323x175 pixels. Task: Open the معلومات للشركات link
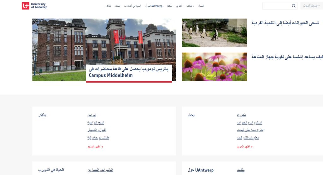pos(248,137)
